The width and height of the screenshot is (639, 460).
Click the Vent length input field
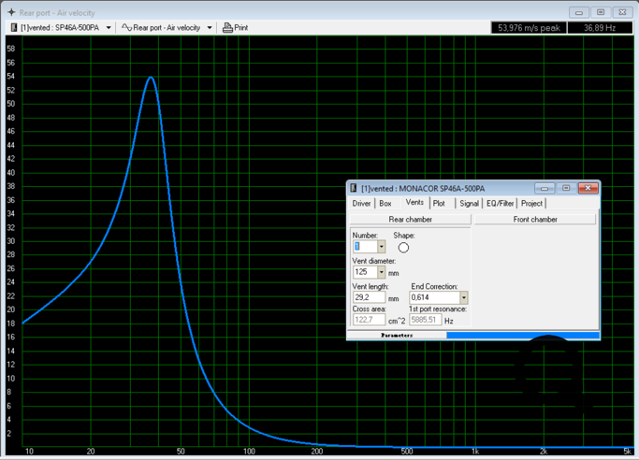[369, 297]
